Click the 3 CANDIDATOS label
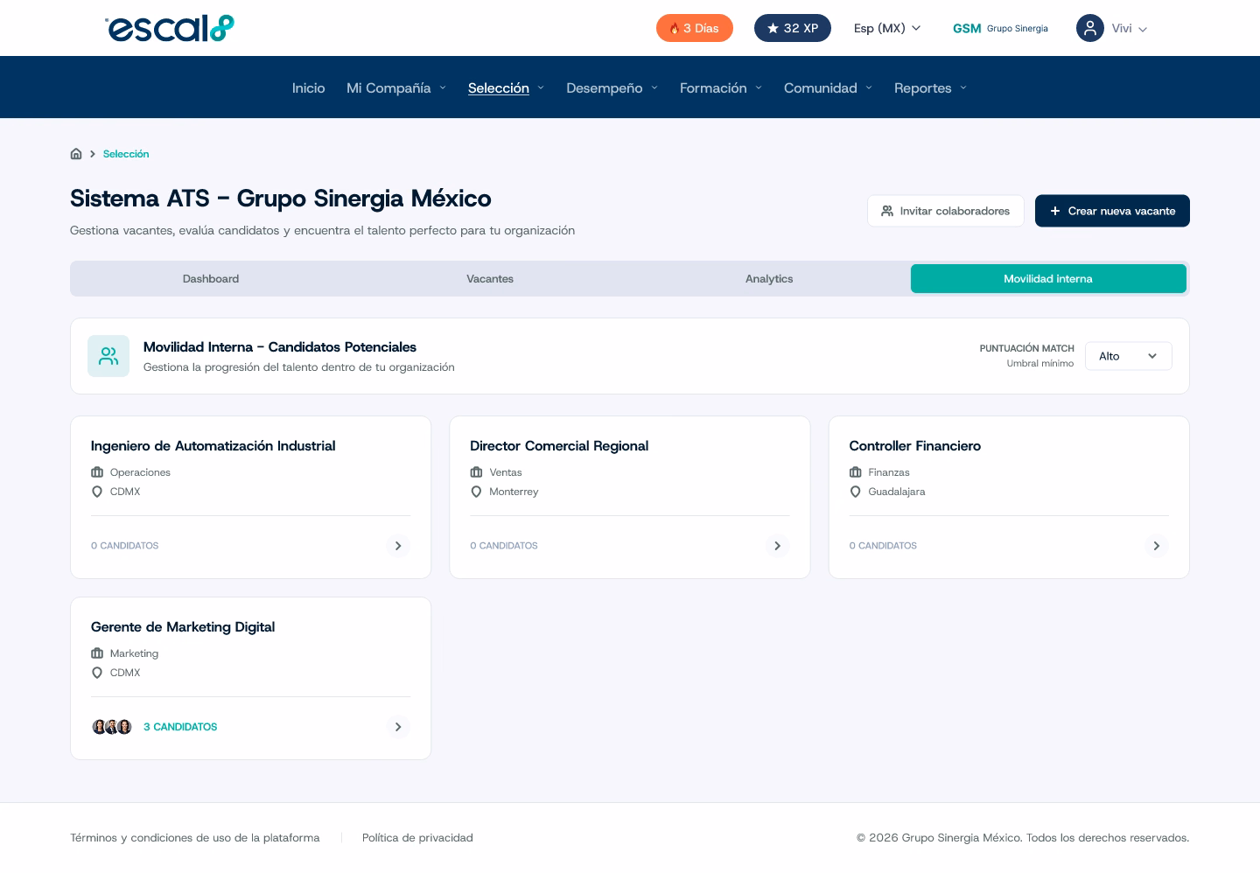This screenshot has height=873, width=1260. [180, 727]
